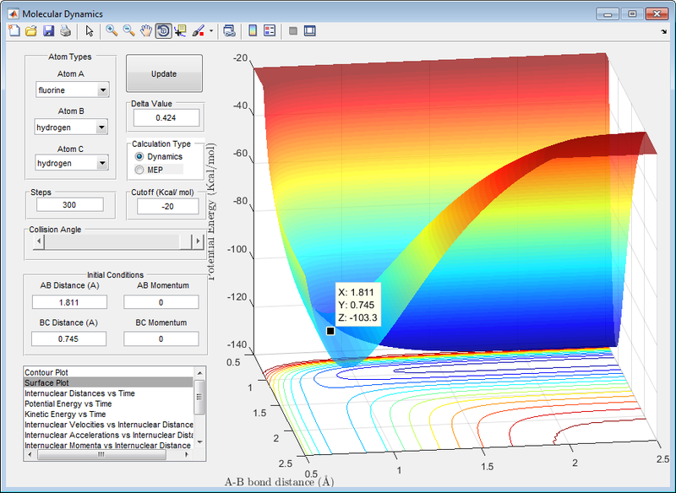Select the MEP calculation type
Viewport: 676px width, 493px height.
139,170
